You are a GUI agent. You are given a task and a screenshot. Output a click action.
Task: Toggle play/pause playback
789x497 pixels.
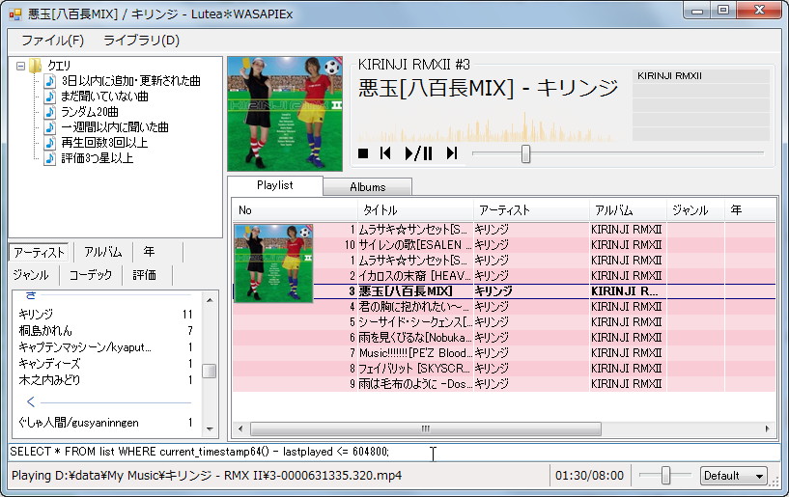pos(419,153)
